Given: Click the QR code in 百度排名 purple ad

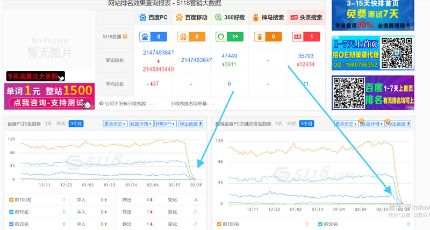Looking at the screenshot, I should coord(348,93).
